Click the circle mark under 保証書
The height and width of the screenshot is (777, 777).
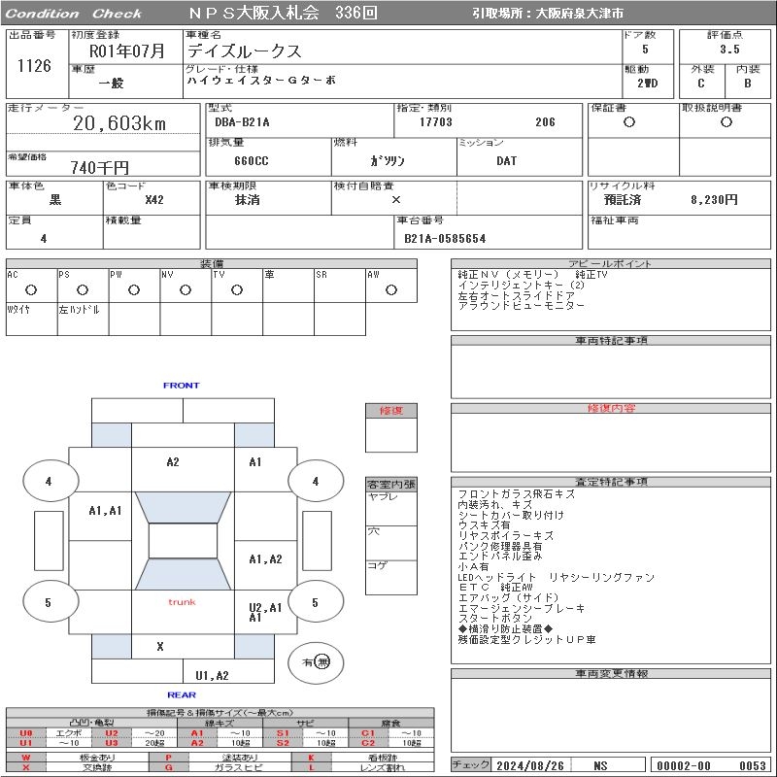click(629, 122)
